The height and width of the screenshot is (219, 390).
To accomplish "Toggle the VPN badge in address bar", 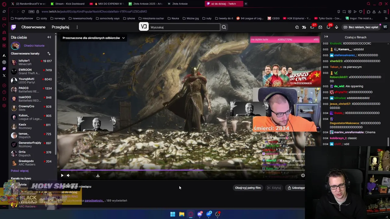I will point(31,12).
